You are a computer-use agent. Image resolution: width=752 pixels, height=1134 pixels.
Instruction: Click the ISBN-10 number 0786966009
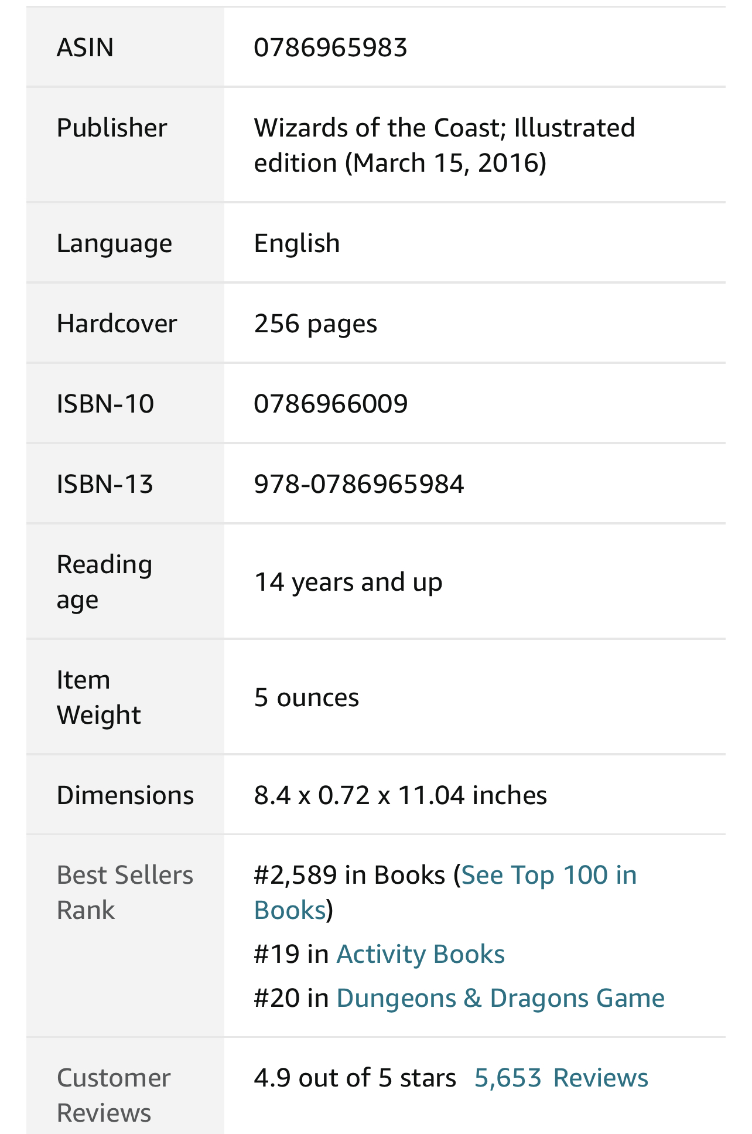[330, 404]
